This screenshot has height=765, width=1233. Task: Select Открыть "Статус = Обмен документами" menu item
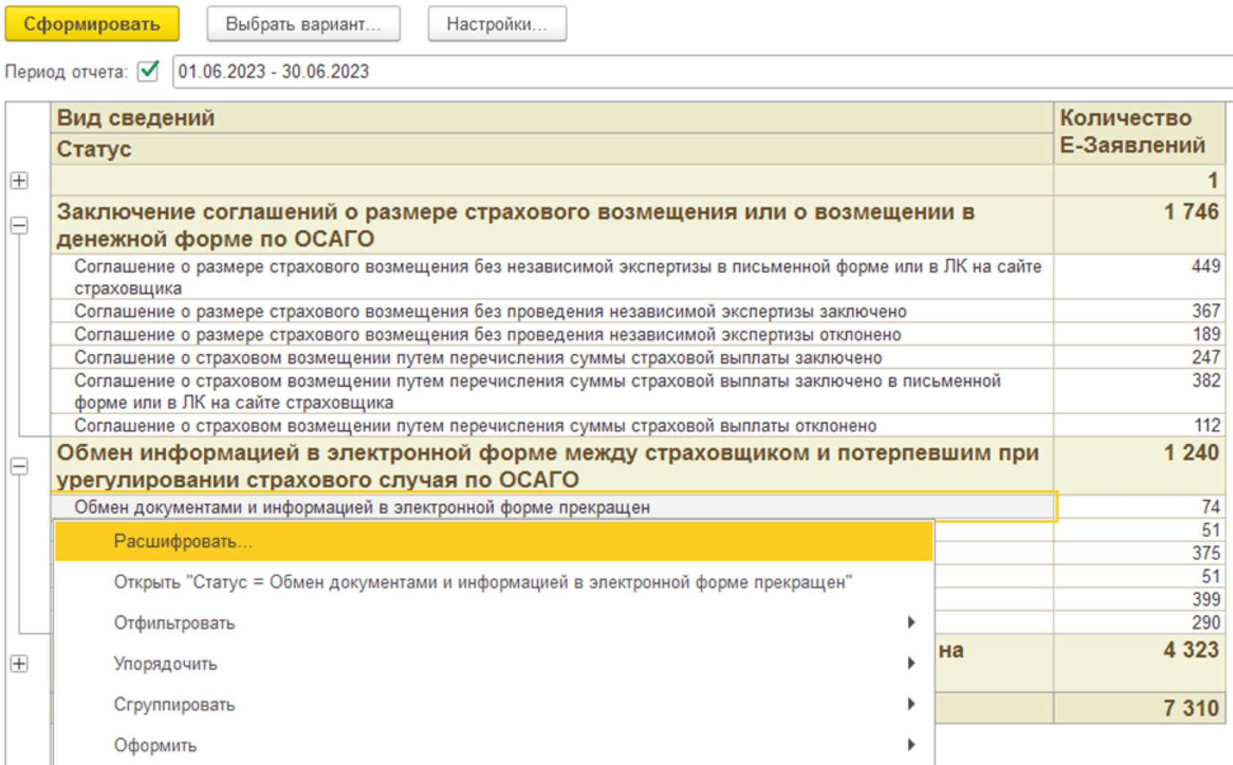[x=482, y=582]
